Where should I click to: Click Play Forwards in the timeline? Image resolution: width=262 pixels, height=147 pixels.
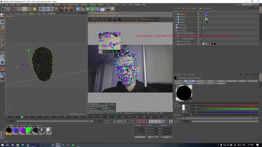click(120, 122)
